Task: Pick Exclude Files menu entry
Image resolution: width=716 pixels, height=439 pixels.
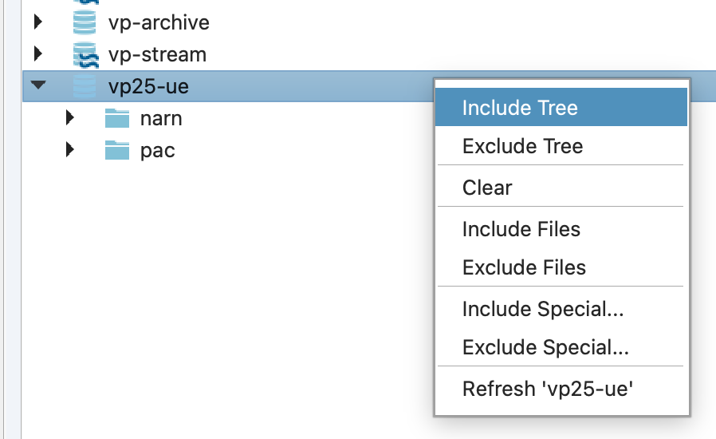Action: 524,267
